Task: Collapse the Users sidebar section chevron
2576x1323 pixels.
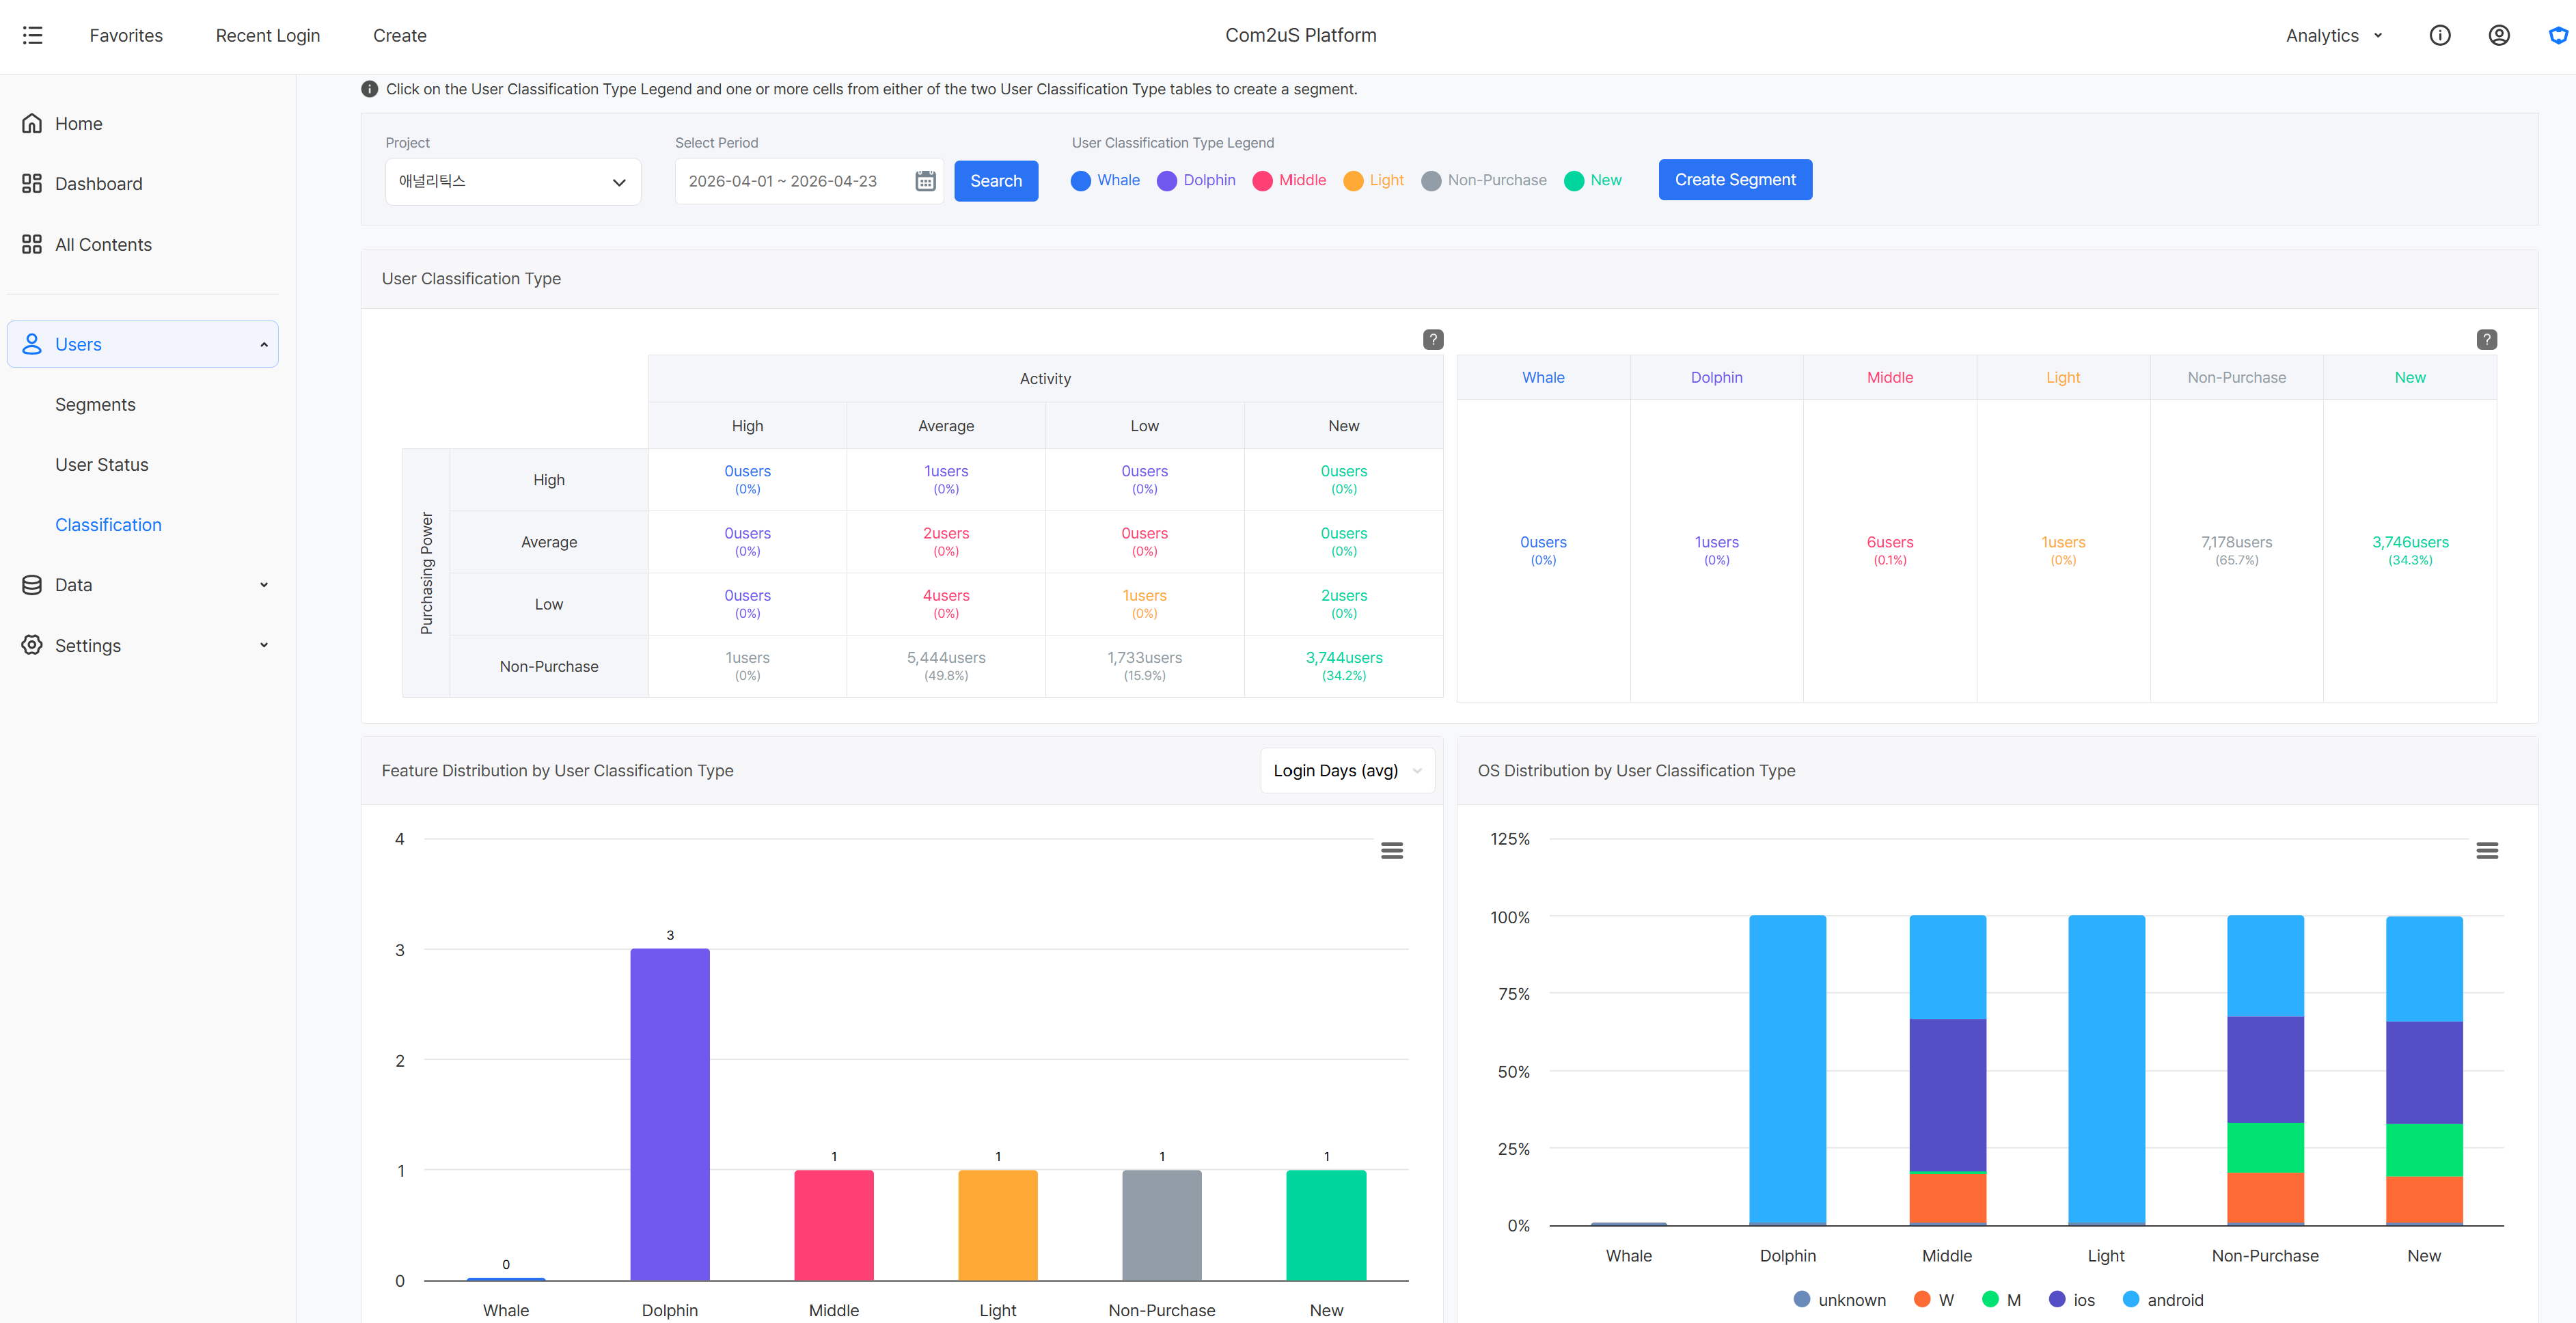Action: click(x=264, y=344)
